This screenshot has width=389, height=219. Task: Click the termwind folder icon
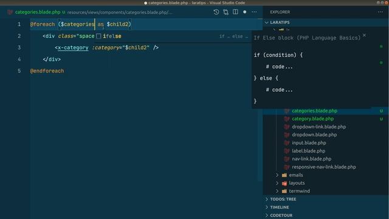click(284, 191)
